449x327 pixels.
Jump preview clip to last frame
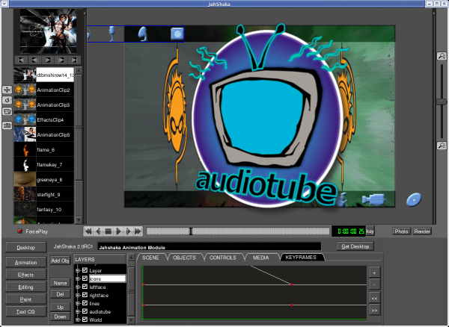coord(74,60)
